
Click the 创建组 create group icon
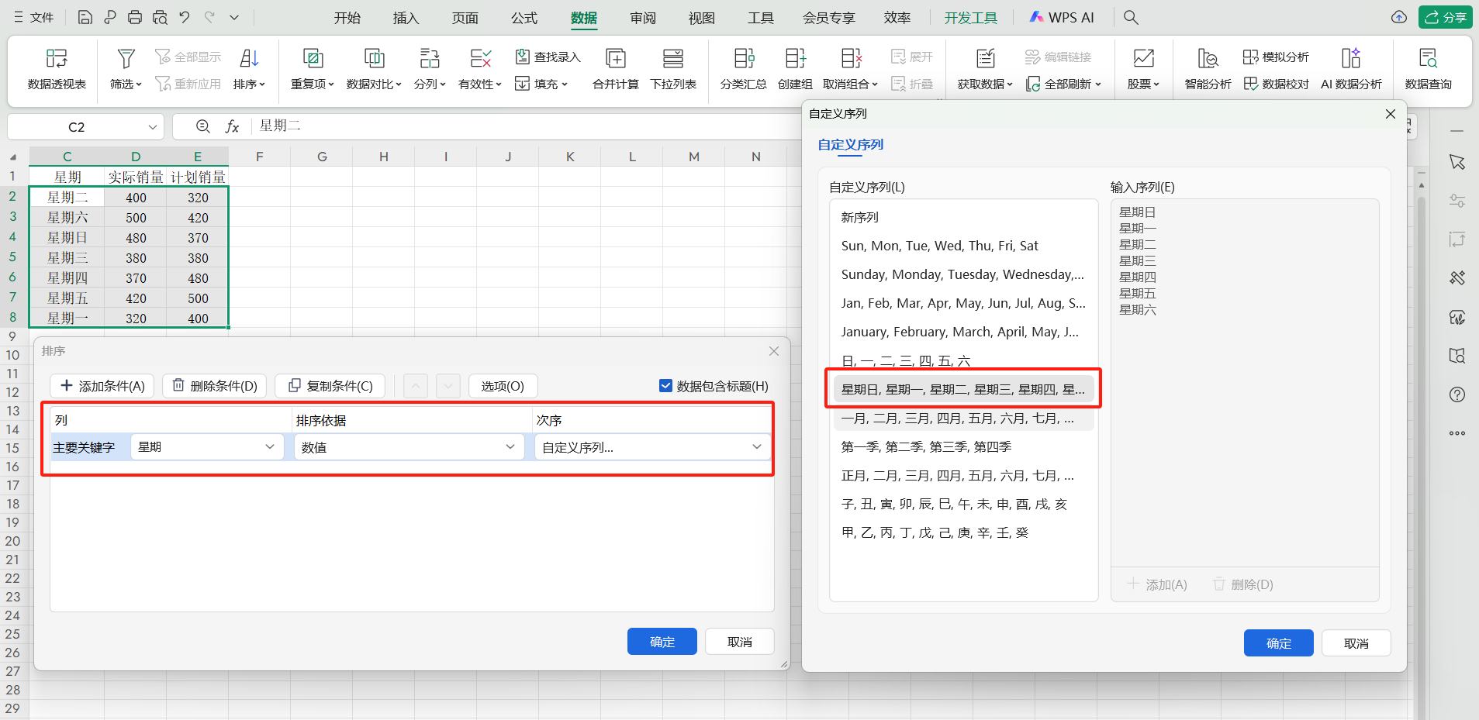tap(795, 59)
